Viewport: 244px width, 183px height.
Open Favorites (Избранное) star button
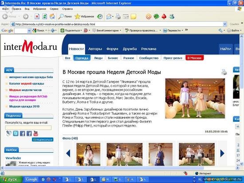(84, 16)
